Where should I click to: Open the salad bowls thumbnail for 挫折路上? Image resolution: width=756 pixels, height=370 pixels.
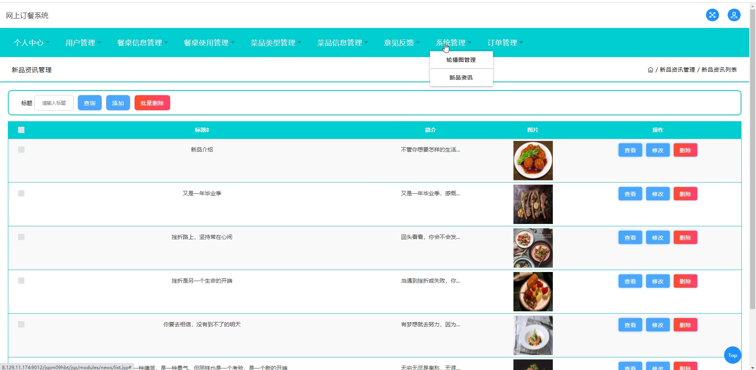pos(533,248)
